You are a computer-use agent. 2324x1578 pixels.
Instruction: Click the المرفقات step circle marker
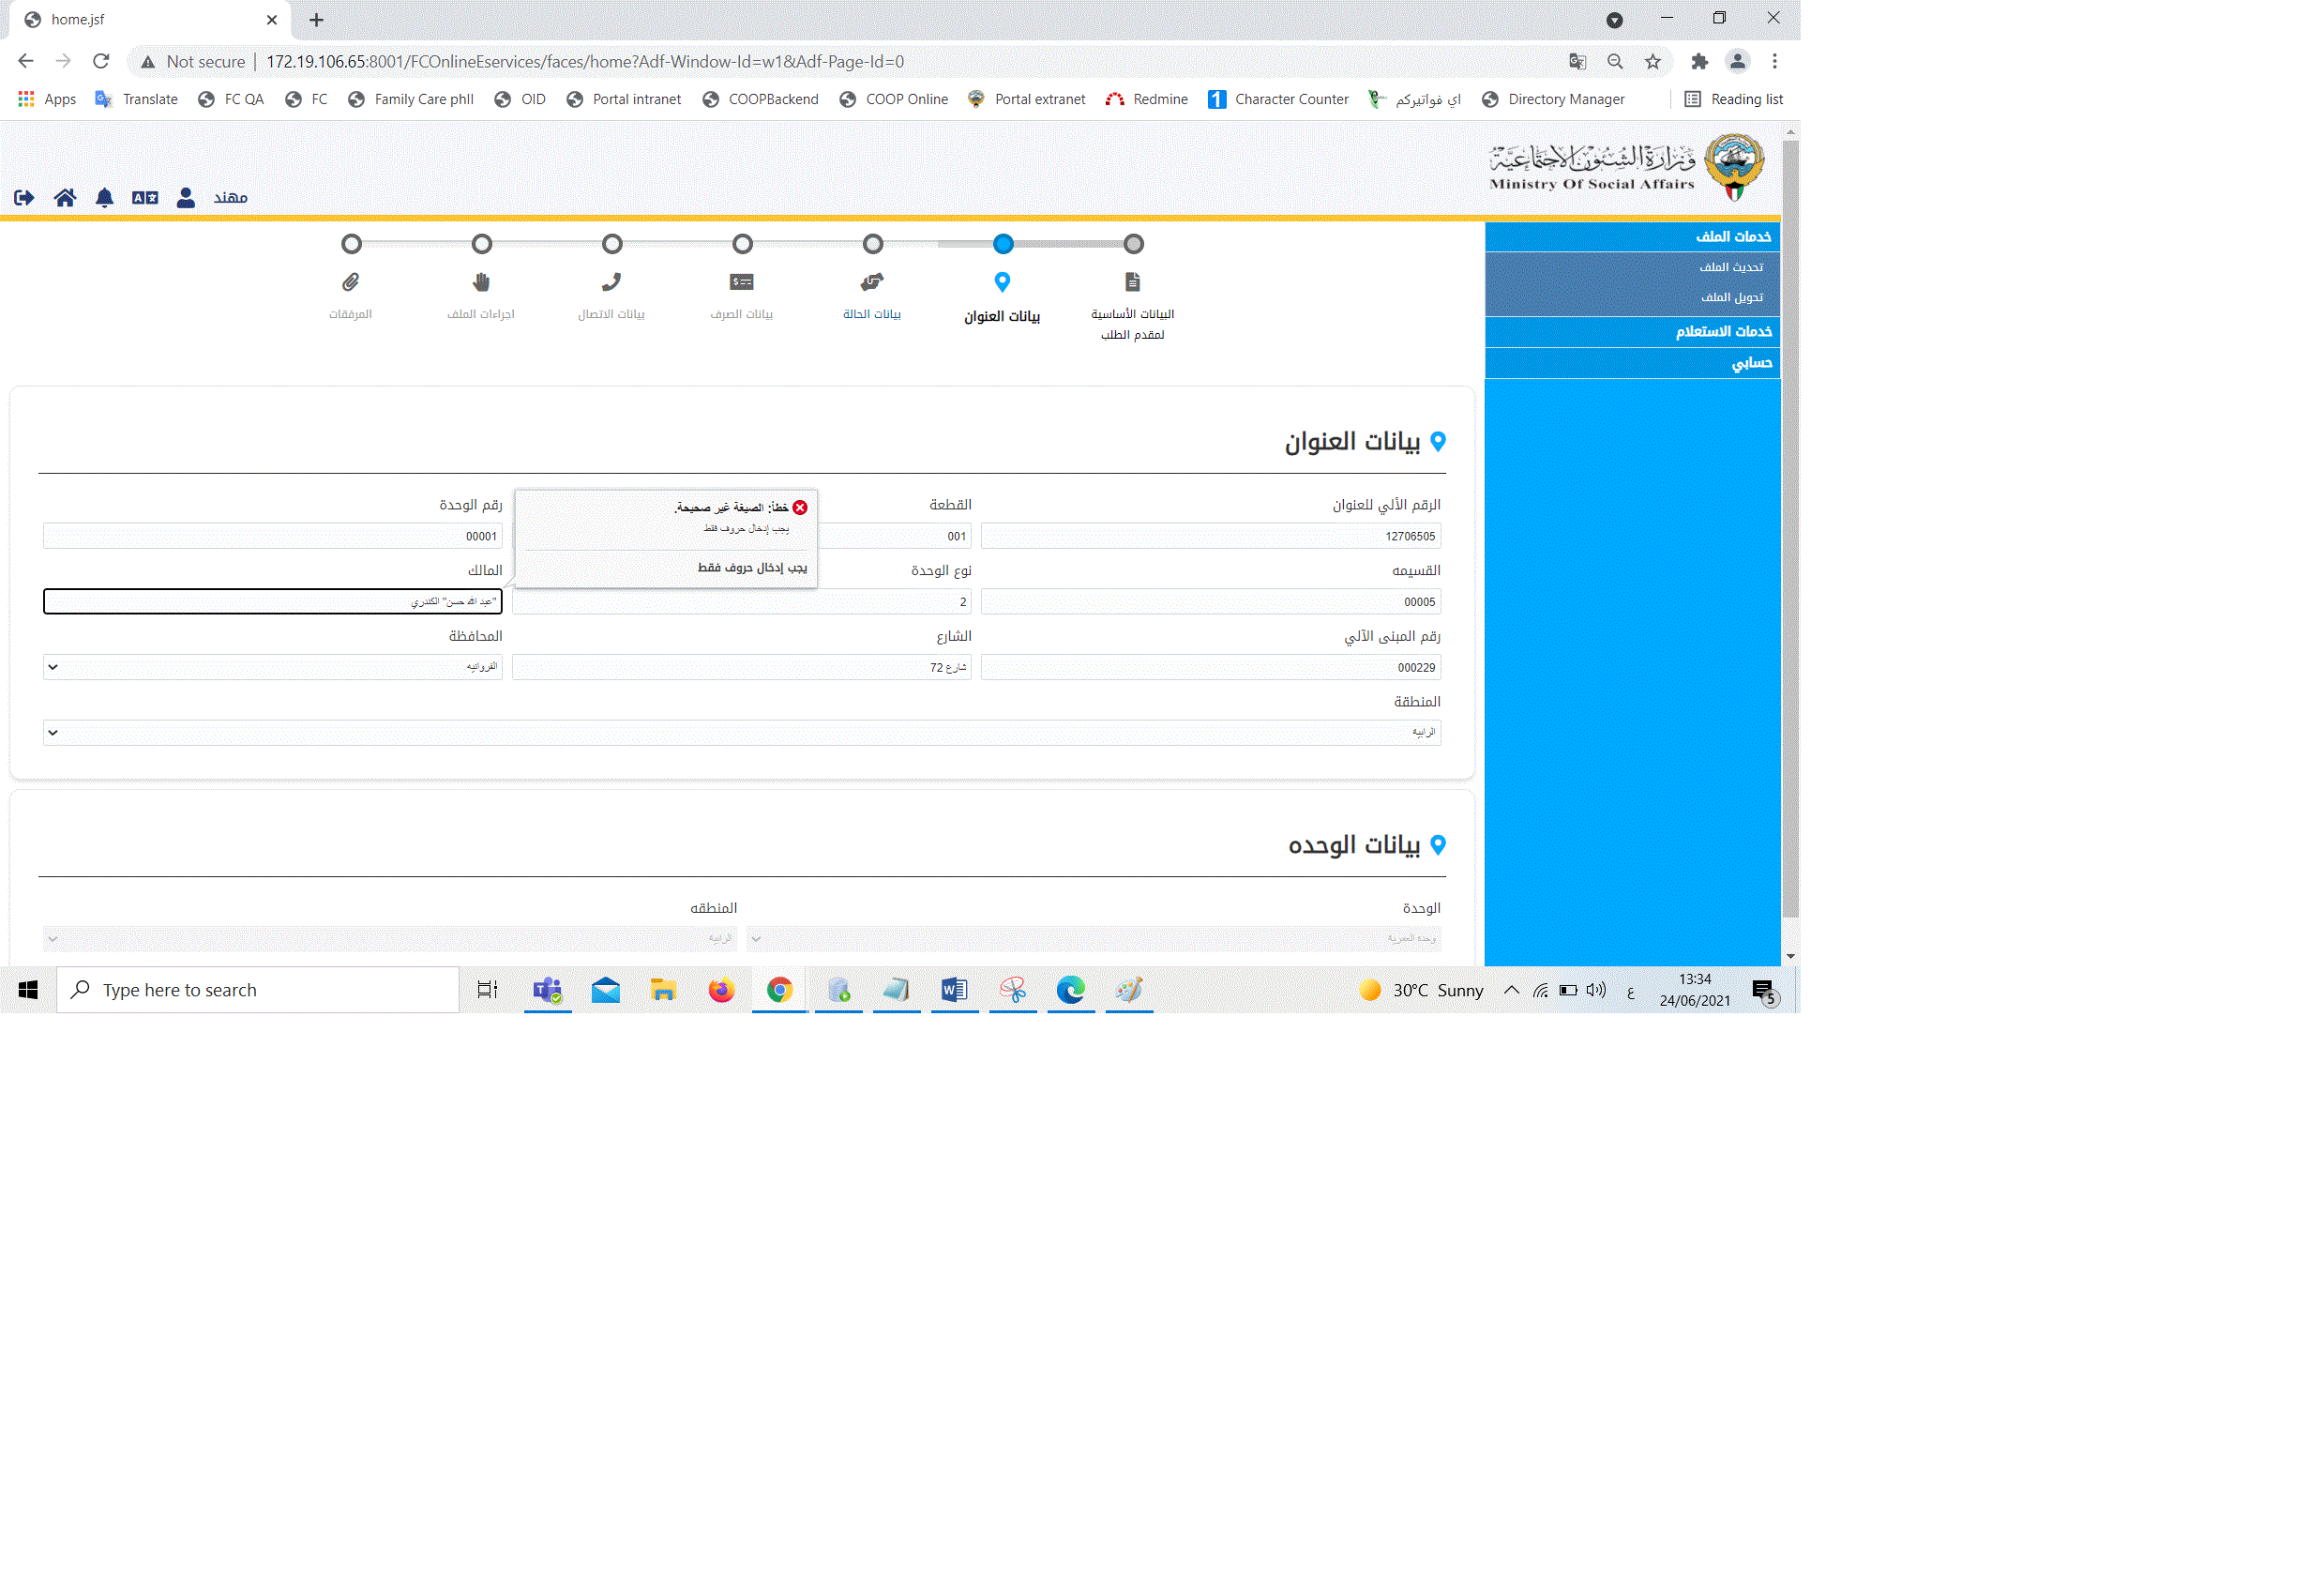coord(351,244)
